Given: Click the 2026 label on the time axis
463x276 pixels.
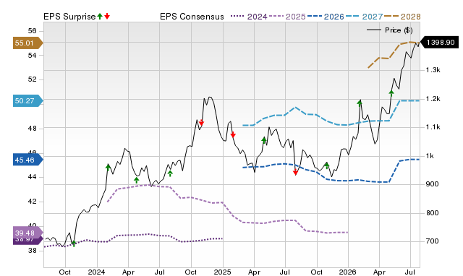Looking at the screenshot, I should [x=347, y=272].
